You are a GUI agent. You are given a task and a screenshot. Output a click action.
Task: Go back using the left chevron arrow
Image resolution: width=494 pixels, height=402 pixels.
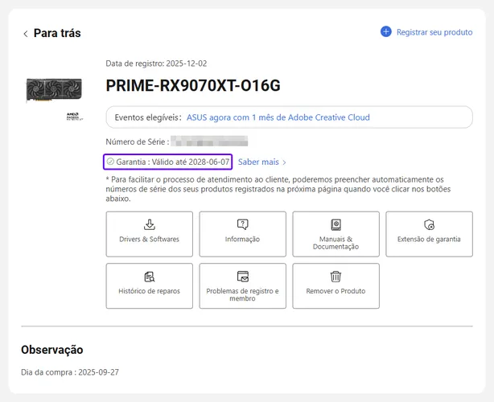coord(26,34)
